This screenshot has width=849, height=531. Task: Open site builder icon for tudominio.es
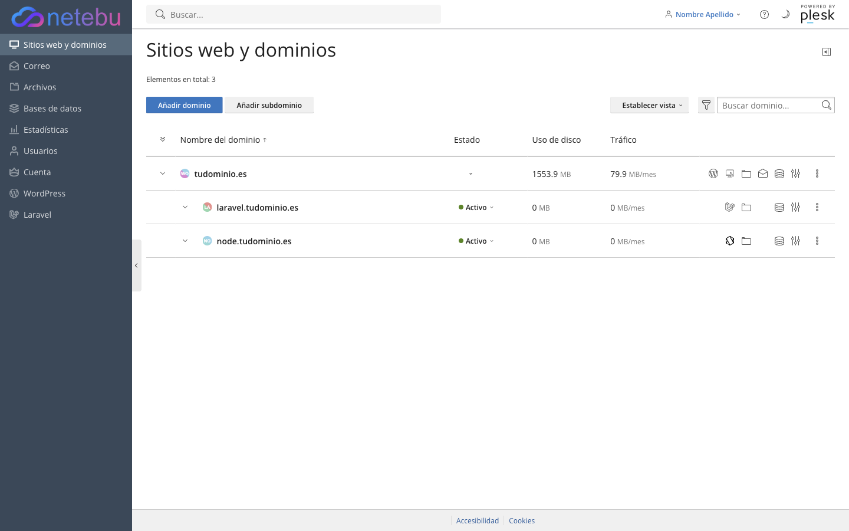(x=730, y=173)
